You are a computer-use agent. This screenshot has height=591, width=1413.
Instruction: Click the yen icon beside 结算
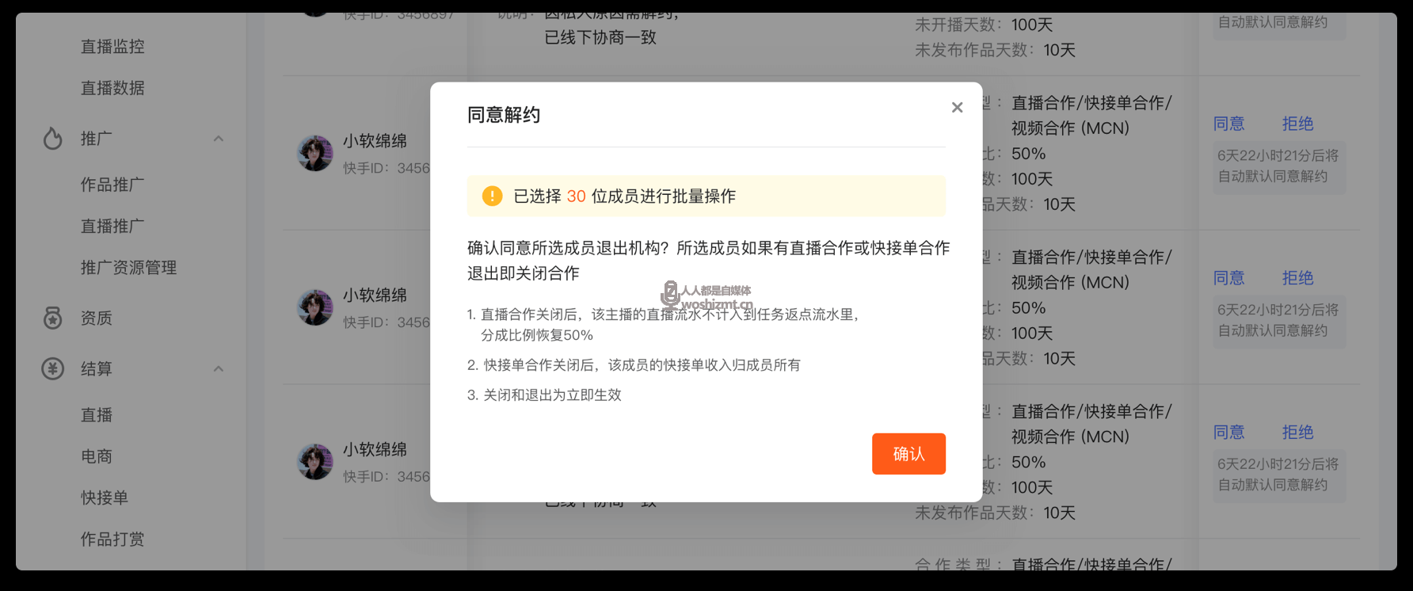(53, 368)
